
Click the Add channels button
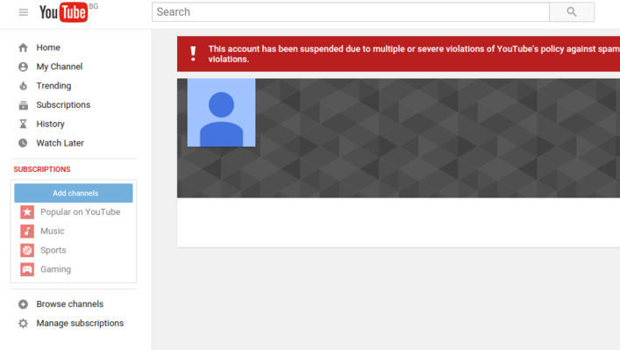coord(74,193)
